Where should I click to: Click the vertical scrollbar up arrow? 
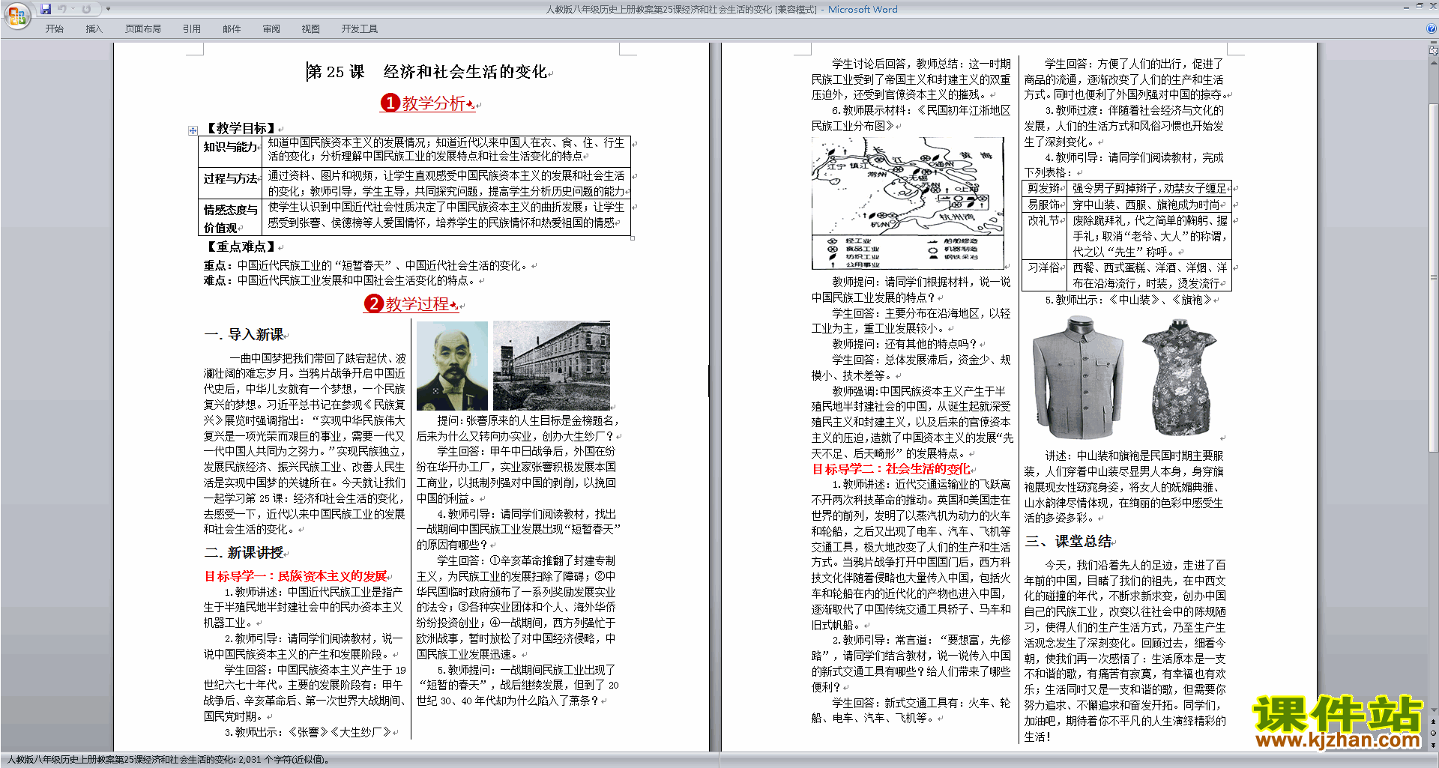click(1433, 61)
